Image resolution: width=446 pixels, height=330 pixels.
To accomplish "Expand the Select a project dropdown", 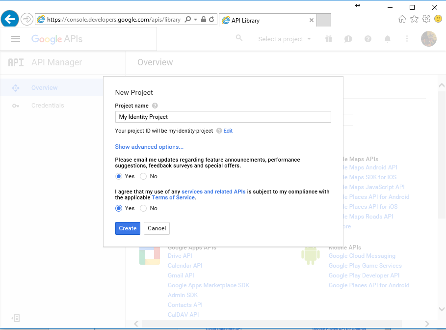I will 285,39.
